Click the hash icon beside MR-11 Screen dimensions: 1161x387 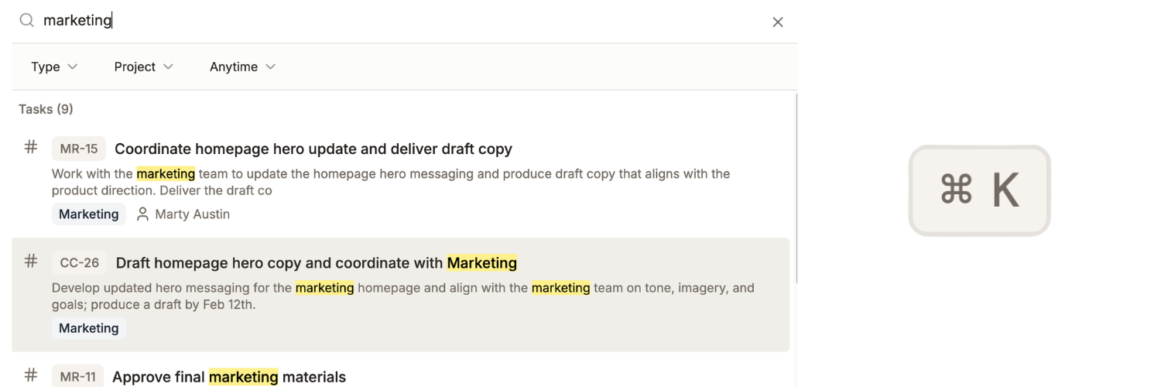31,375
